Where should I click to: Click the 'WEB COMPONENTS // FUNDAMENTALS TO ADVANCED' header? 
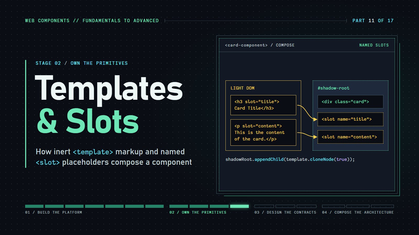coord(92,21)
